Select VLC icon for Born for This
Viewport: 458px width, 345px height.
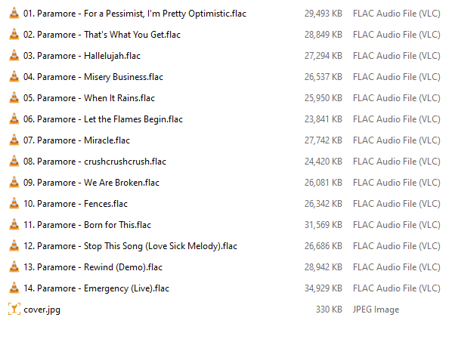14,224
